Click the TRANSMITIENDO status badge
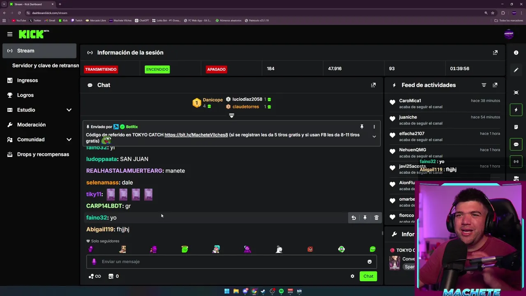526x296 pixels. (x=101, y=69)
